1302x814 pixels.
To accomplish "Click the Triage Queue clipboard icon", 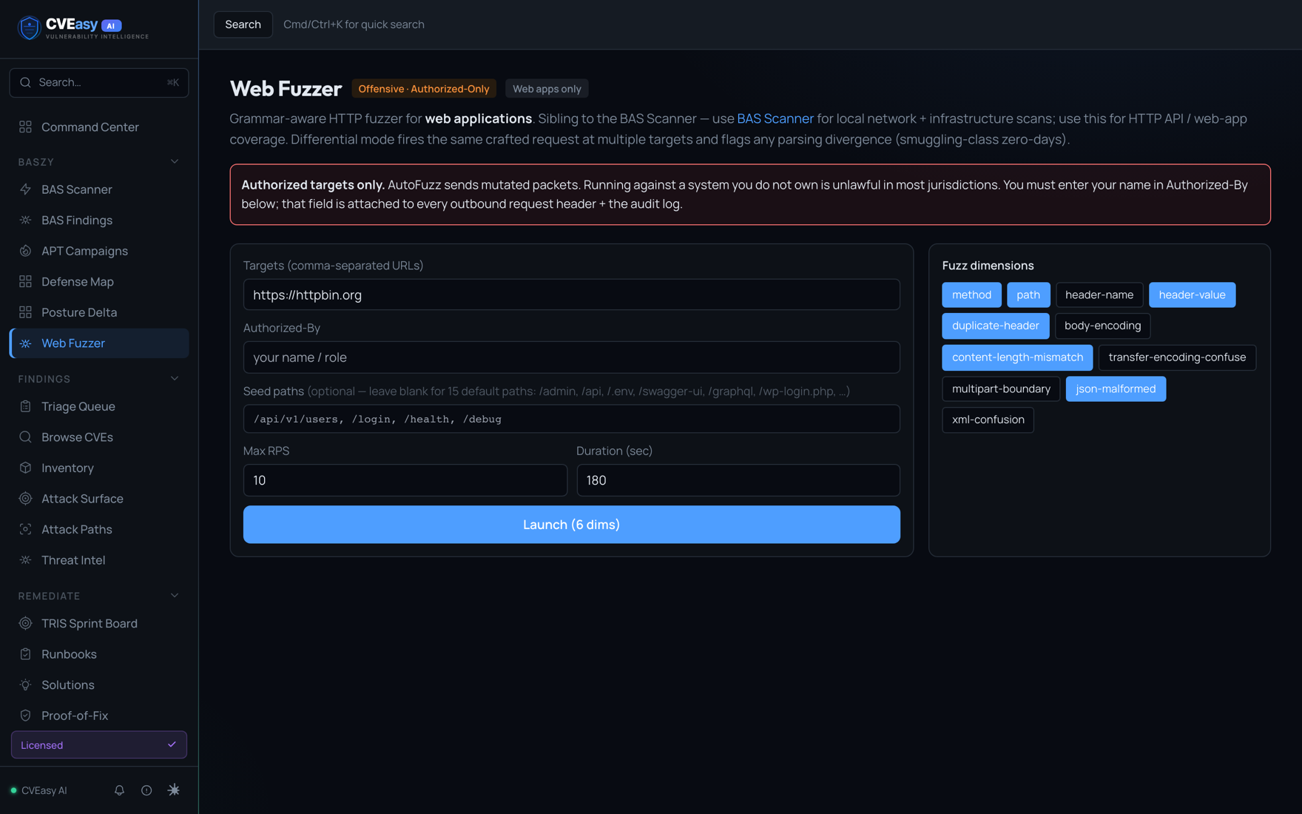I will [x=26, y=406].
